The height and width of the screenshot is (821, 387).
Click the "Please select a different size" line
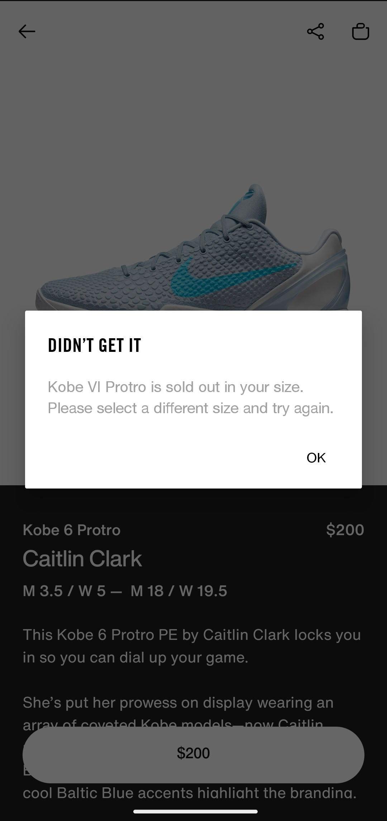tap(191, 408)
